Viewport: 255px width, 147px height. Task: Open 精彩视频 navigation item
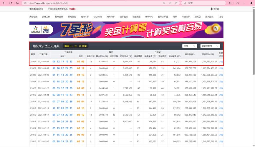[x=124, y=16]
